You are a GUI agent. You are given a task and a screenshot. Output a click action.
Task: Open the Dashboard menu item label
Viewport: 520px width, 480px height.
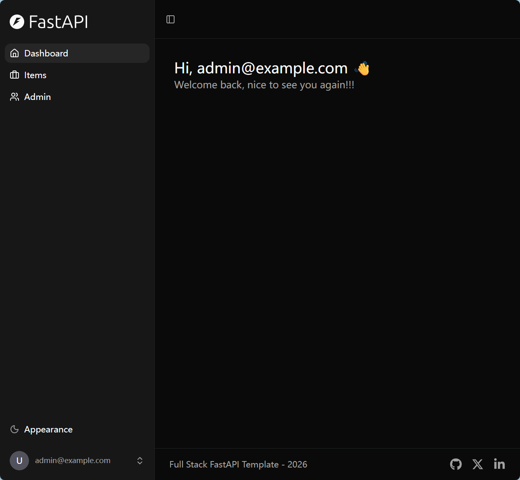pyautogui.click(x=46, y=53)
